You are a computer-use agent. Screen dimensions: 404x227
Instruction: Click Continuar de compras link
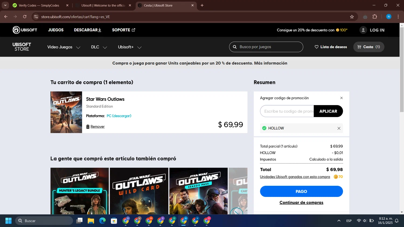click(301, 203)
